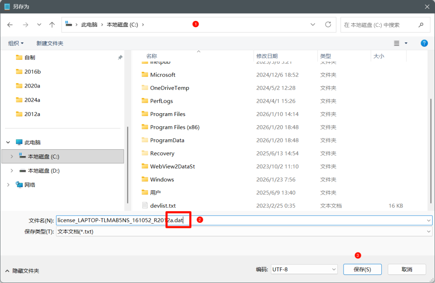
Task: Click the drive icon in address bar
Action: coord(68,24)
